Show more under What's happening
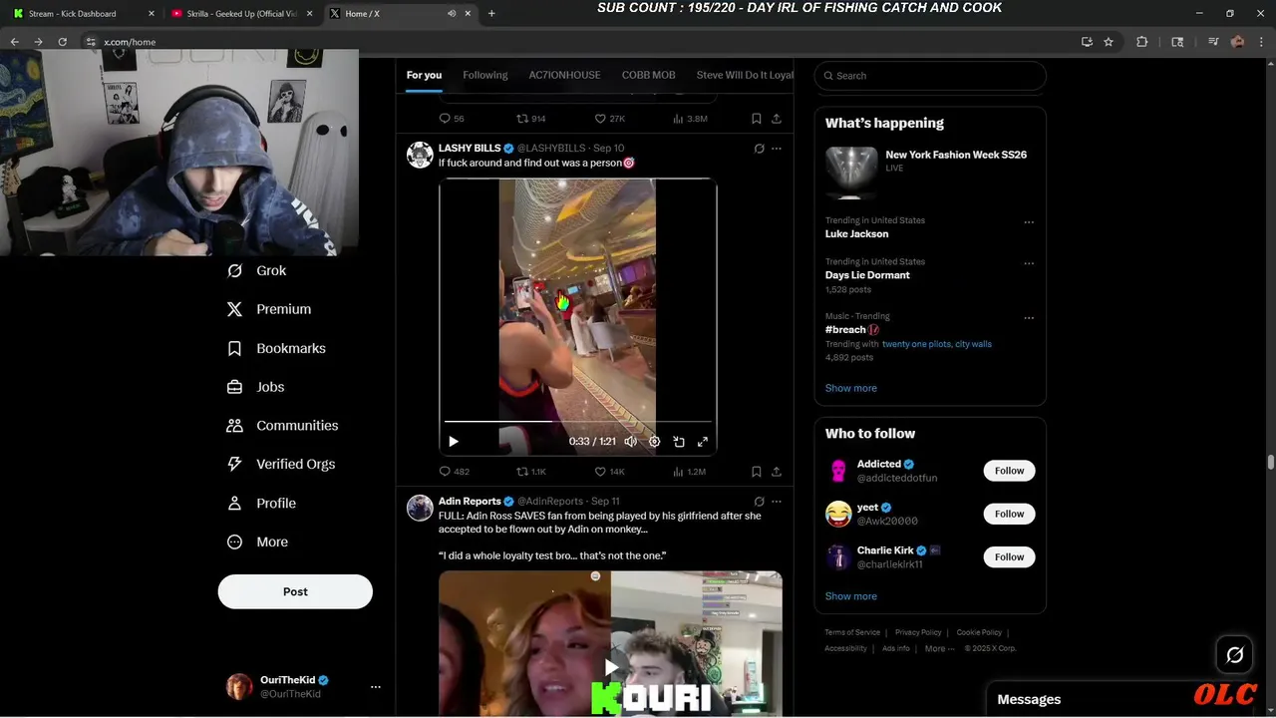The image size is (1276, 718). pos(851,388)
